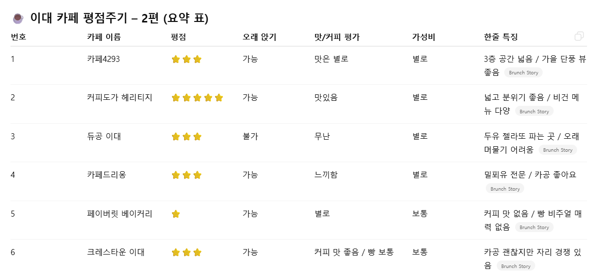605x279 pixels.
Task: Click the 가성비 column header
Action: pyautogui.click(x=423, y=37)
